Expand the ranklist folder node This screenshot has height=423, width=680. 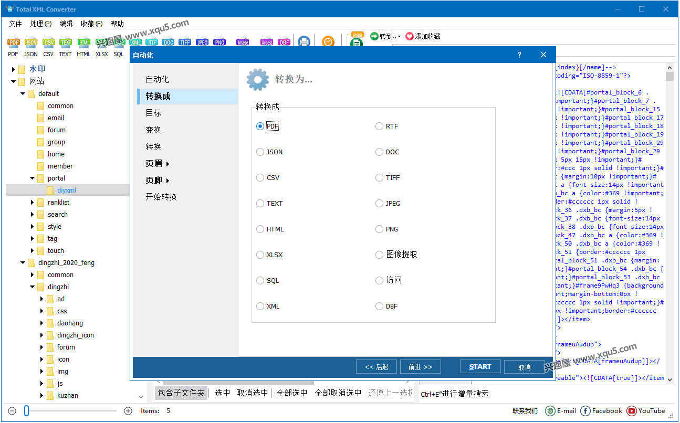click(x=32, y=203)
